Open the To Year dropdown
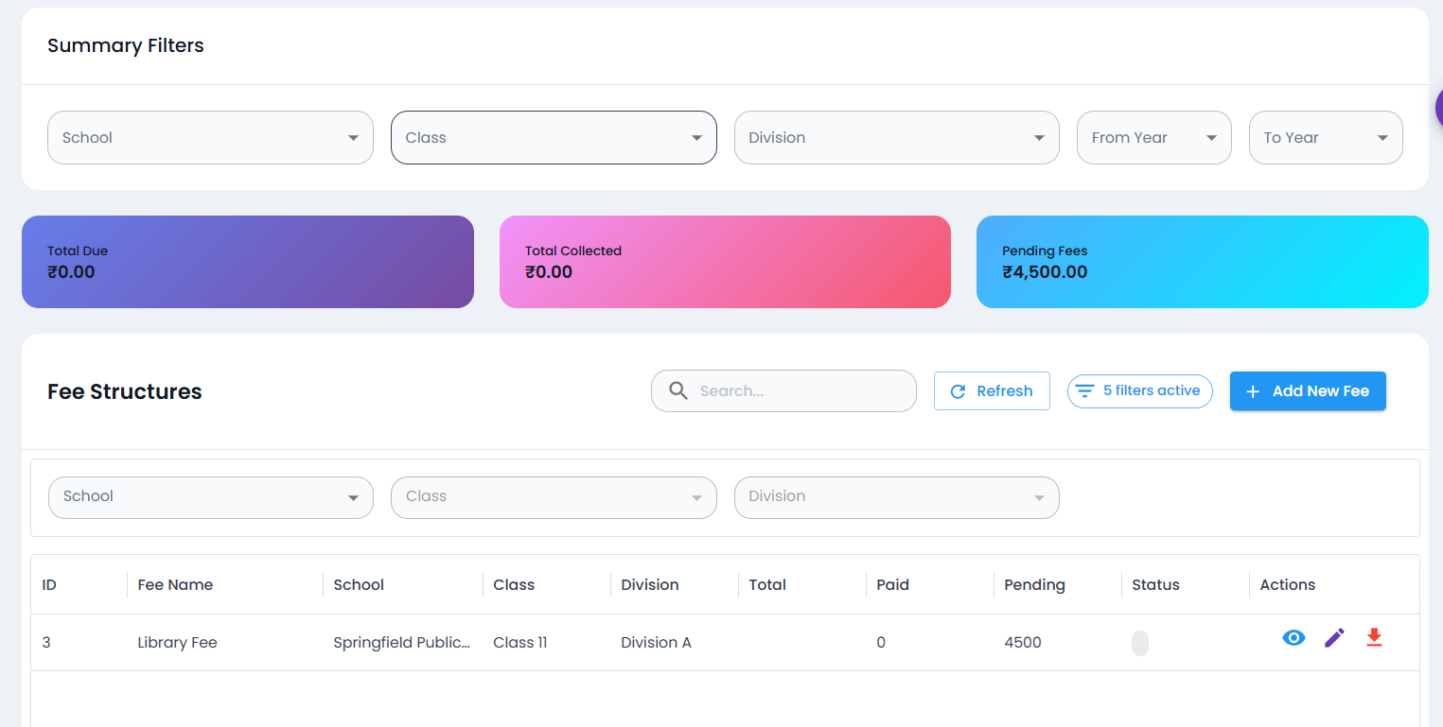Image resolution: width=1443 pixels, height=727 pixels. (x=1325, y=137)
